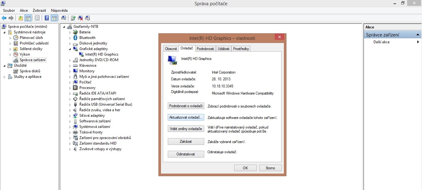Click the Help question mark toolbar icon
Image resolution: width=422 pixels, height=190 pixels.
tap(47, 18)
